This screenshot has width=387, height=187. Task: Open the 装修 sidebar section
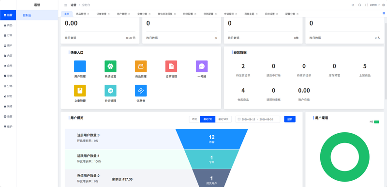pos(8,106)
